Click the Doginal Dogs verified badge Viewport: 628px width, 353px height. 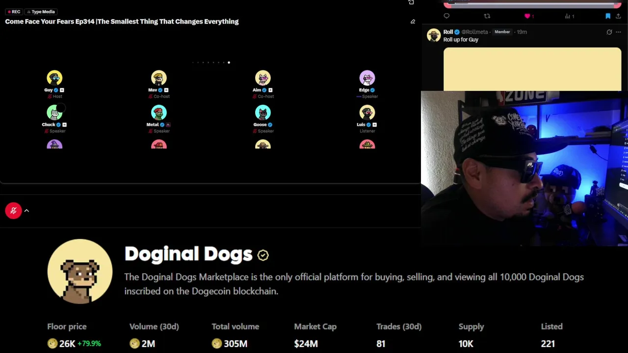point(263,255)
